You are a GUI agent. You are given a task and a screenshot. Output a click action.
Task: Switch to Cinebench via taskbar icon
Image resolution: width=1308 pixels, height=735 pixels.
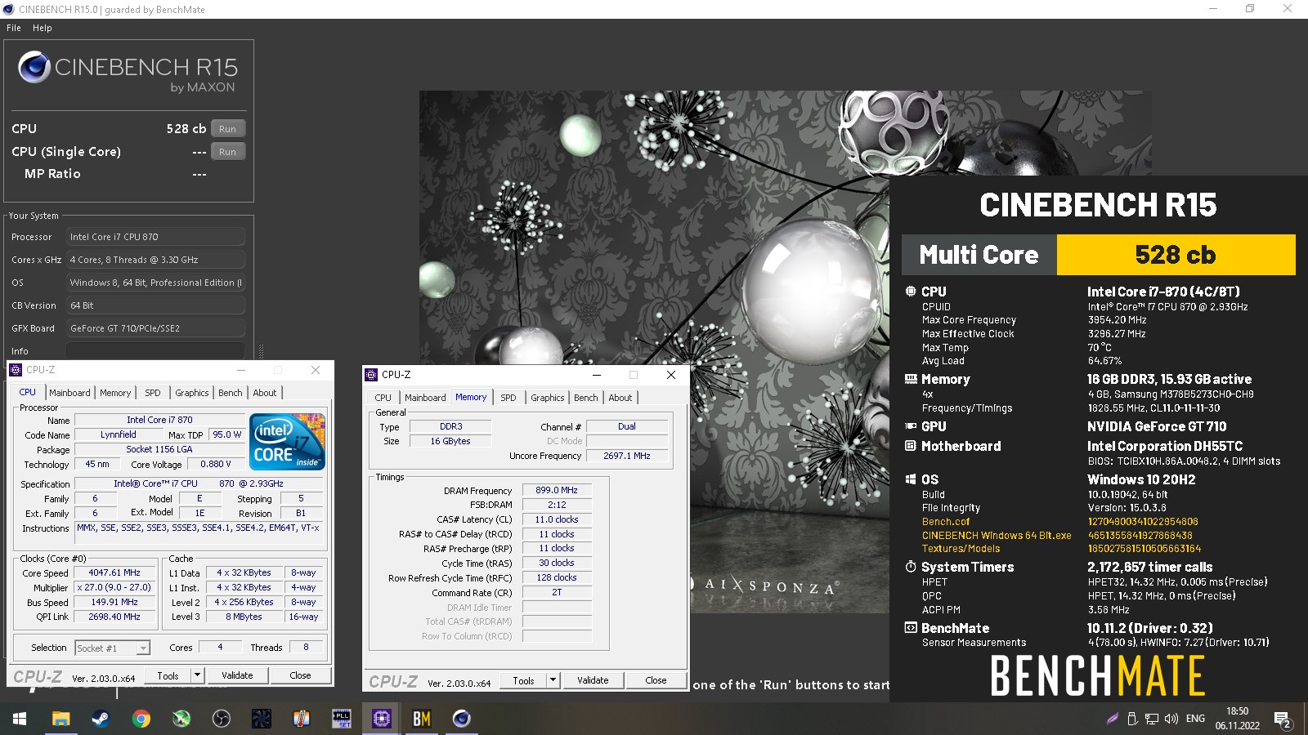pyautogui.click(x=462, y=719)
